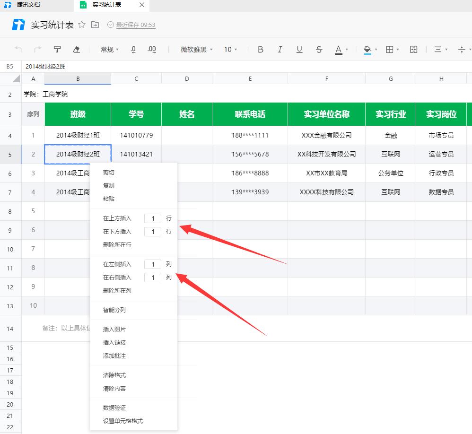Image resolution: width=472 pixels, height=434 pixels.
Task: Click the decrease decimal places icon
Action: [133, 49]
